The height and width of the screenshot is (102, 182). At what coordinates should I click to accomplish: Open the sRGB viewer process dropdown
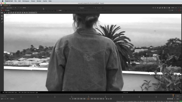tap(26, 8)
